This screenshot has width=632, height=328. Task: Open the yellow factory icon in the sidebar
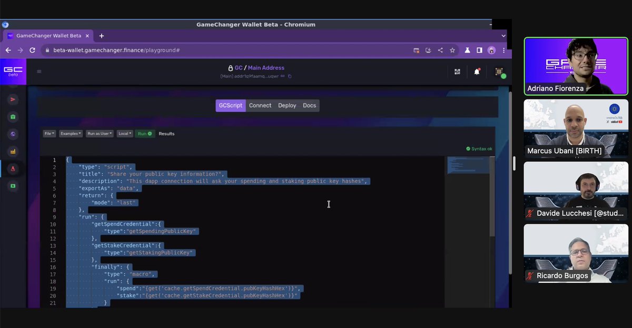13,152
